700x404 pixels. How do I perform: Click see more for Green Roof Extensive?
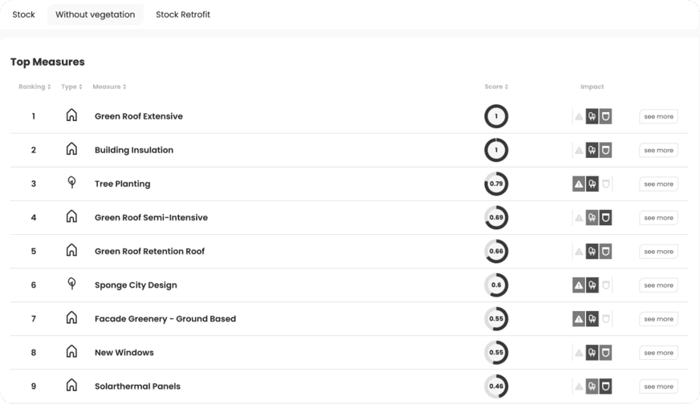coord(658,116)
